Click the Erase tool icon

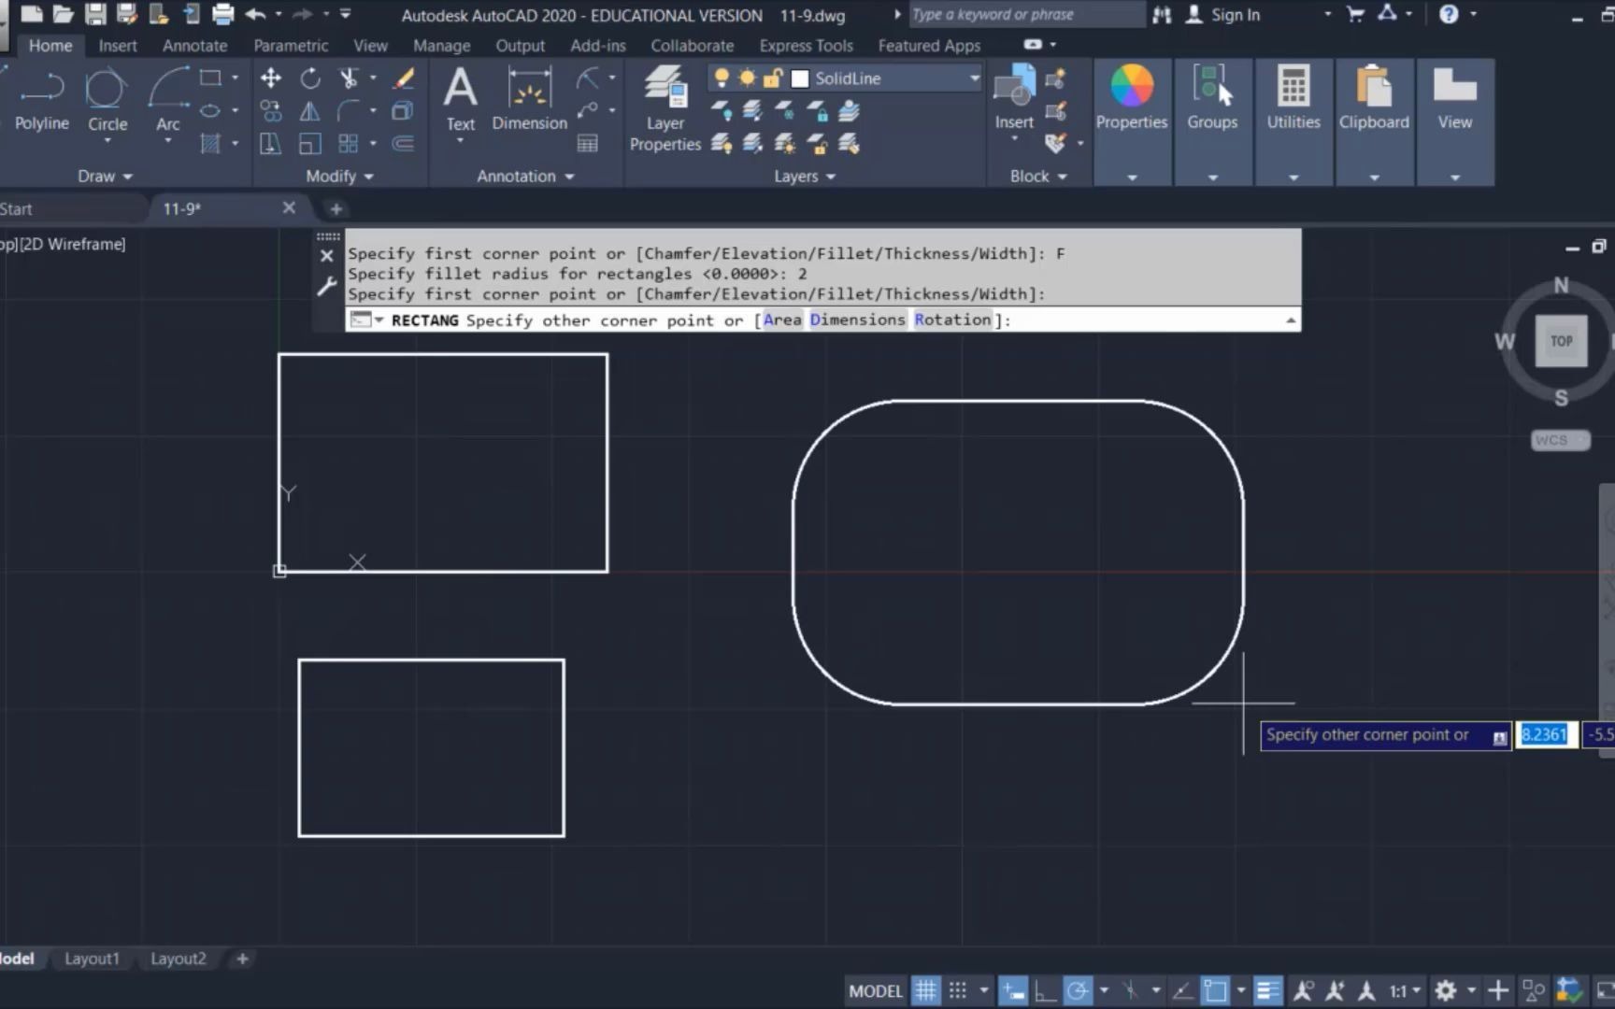[x=404, y=78]
